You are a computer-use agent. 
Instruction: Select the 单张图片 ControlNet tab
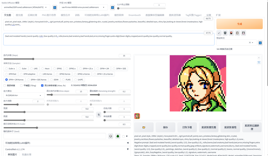[12, 154]
